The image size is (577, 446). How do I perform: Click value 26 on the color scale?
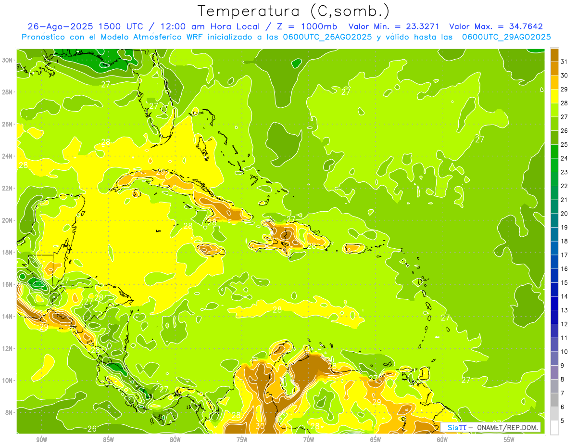(x=564, y=131)
